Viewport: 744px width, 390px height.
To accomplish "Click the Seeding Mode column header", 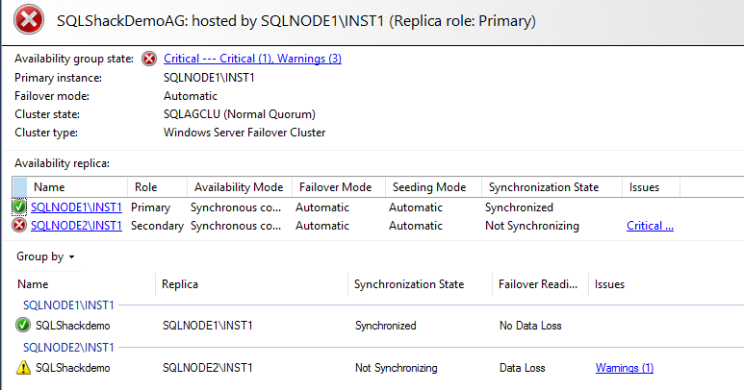I will point(427,187).
